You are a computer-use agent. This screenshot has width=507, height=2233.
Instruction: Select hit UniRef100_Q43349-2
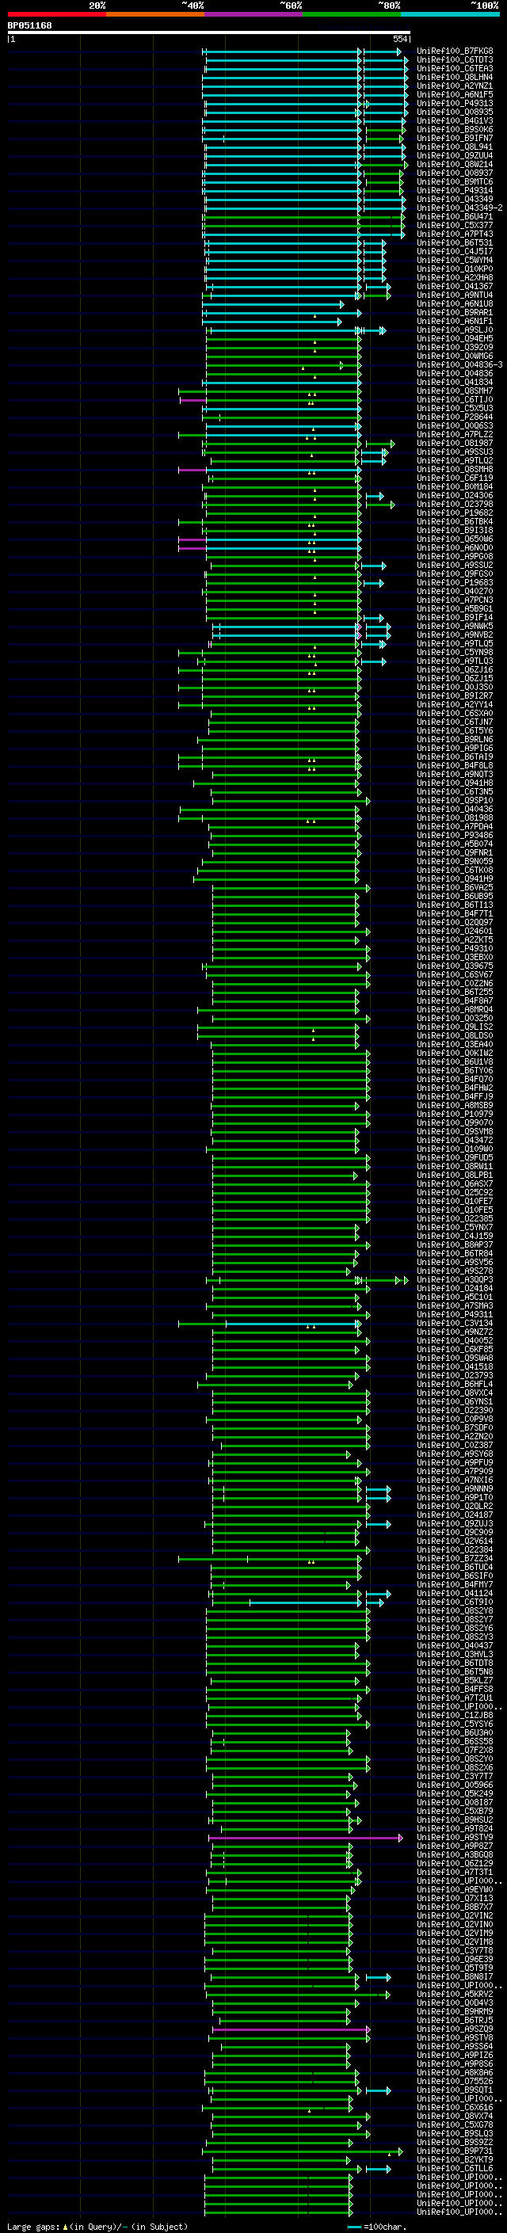(459, 208)
